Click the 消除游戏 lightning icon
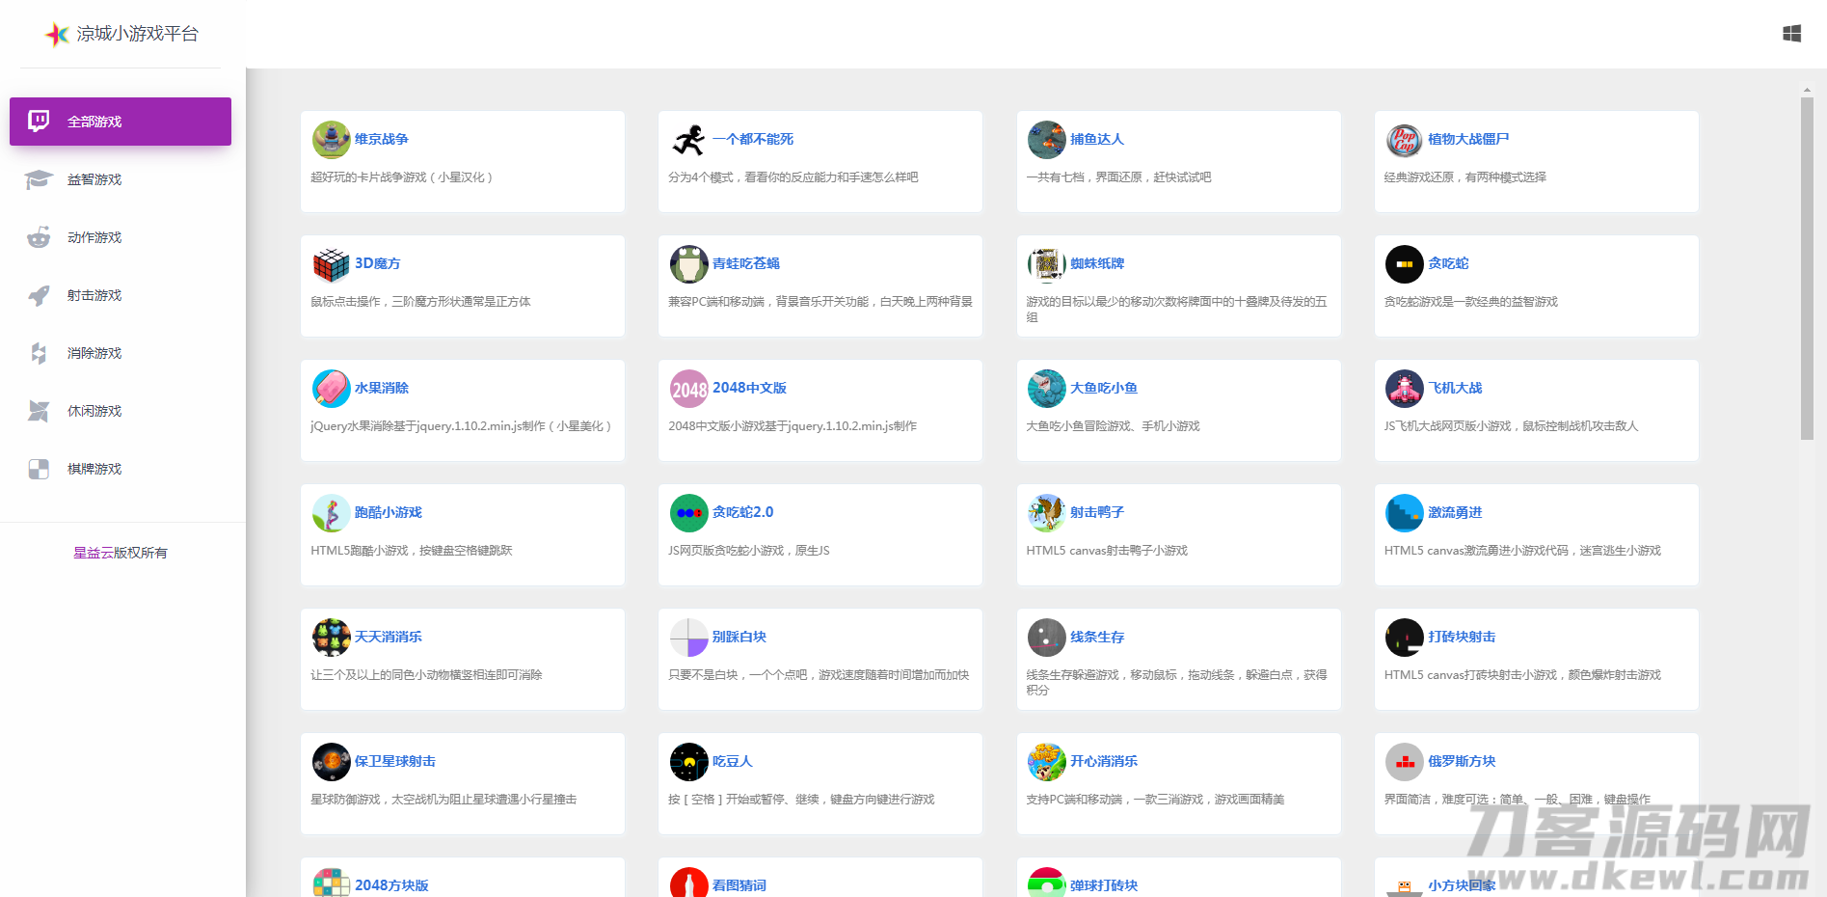 [x=38, y=353]
